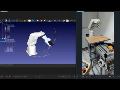
Task: Add a Move Joint instruction icon
Action: point(71,20)
